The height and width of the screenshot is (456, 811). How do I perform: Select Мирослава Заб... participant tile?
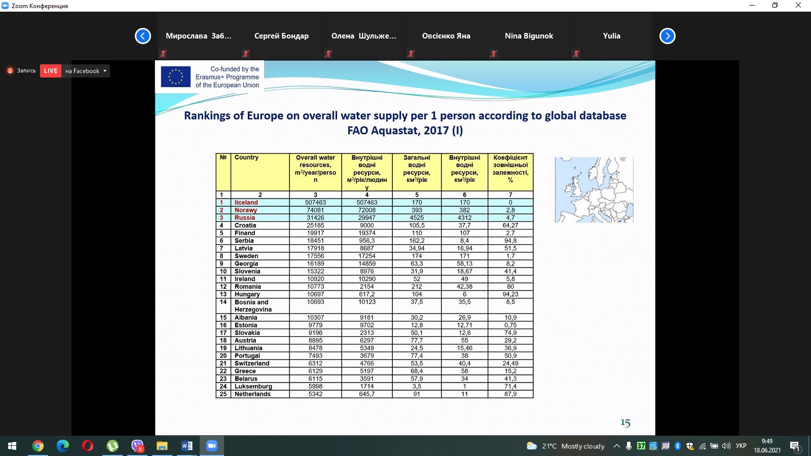(x=199, y=36)
